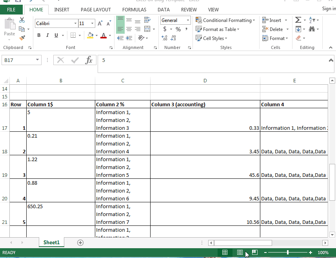The height and width of the screenshot is (258, 336).
Task: Toggle Underline formatting
Action: click(56, 35)
